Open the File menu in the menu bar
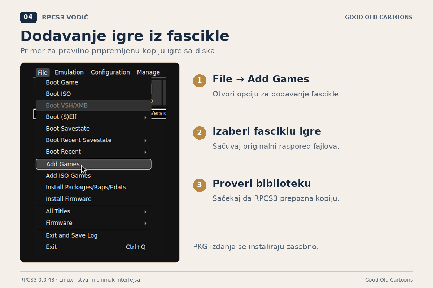Image resolution: width=433 pixels, height=288 pixels. [x=43, y=72]
